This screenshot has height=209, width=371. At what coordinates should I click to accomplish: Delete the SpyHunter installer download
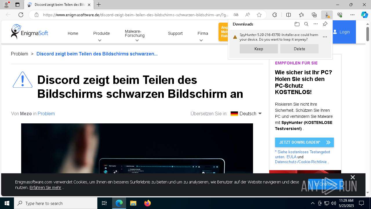click(x=299, y=49)
